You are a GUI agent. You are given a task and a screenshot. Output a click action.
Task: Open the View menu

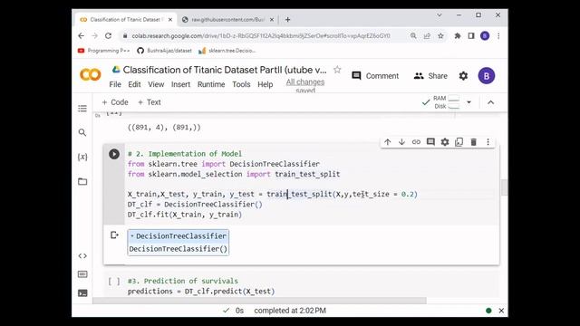156,84
